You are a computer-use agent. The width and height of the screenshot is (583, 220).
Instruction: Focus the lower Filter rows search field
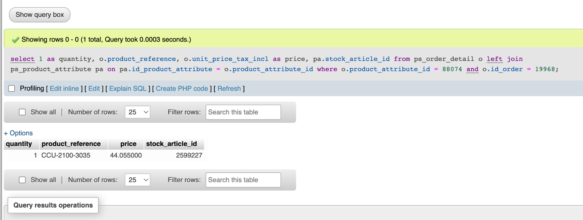[x=243, y=180]
